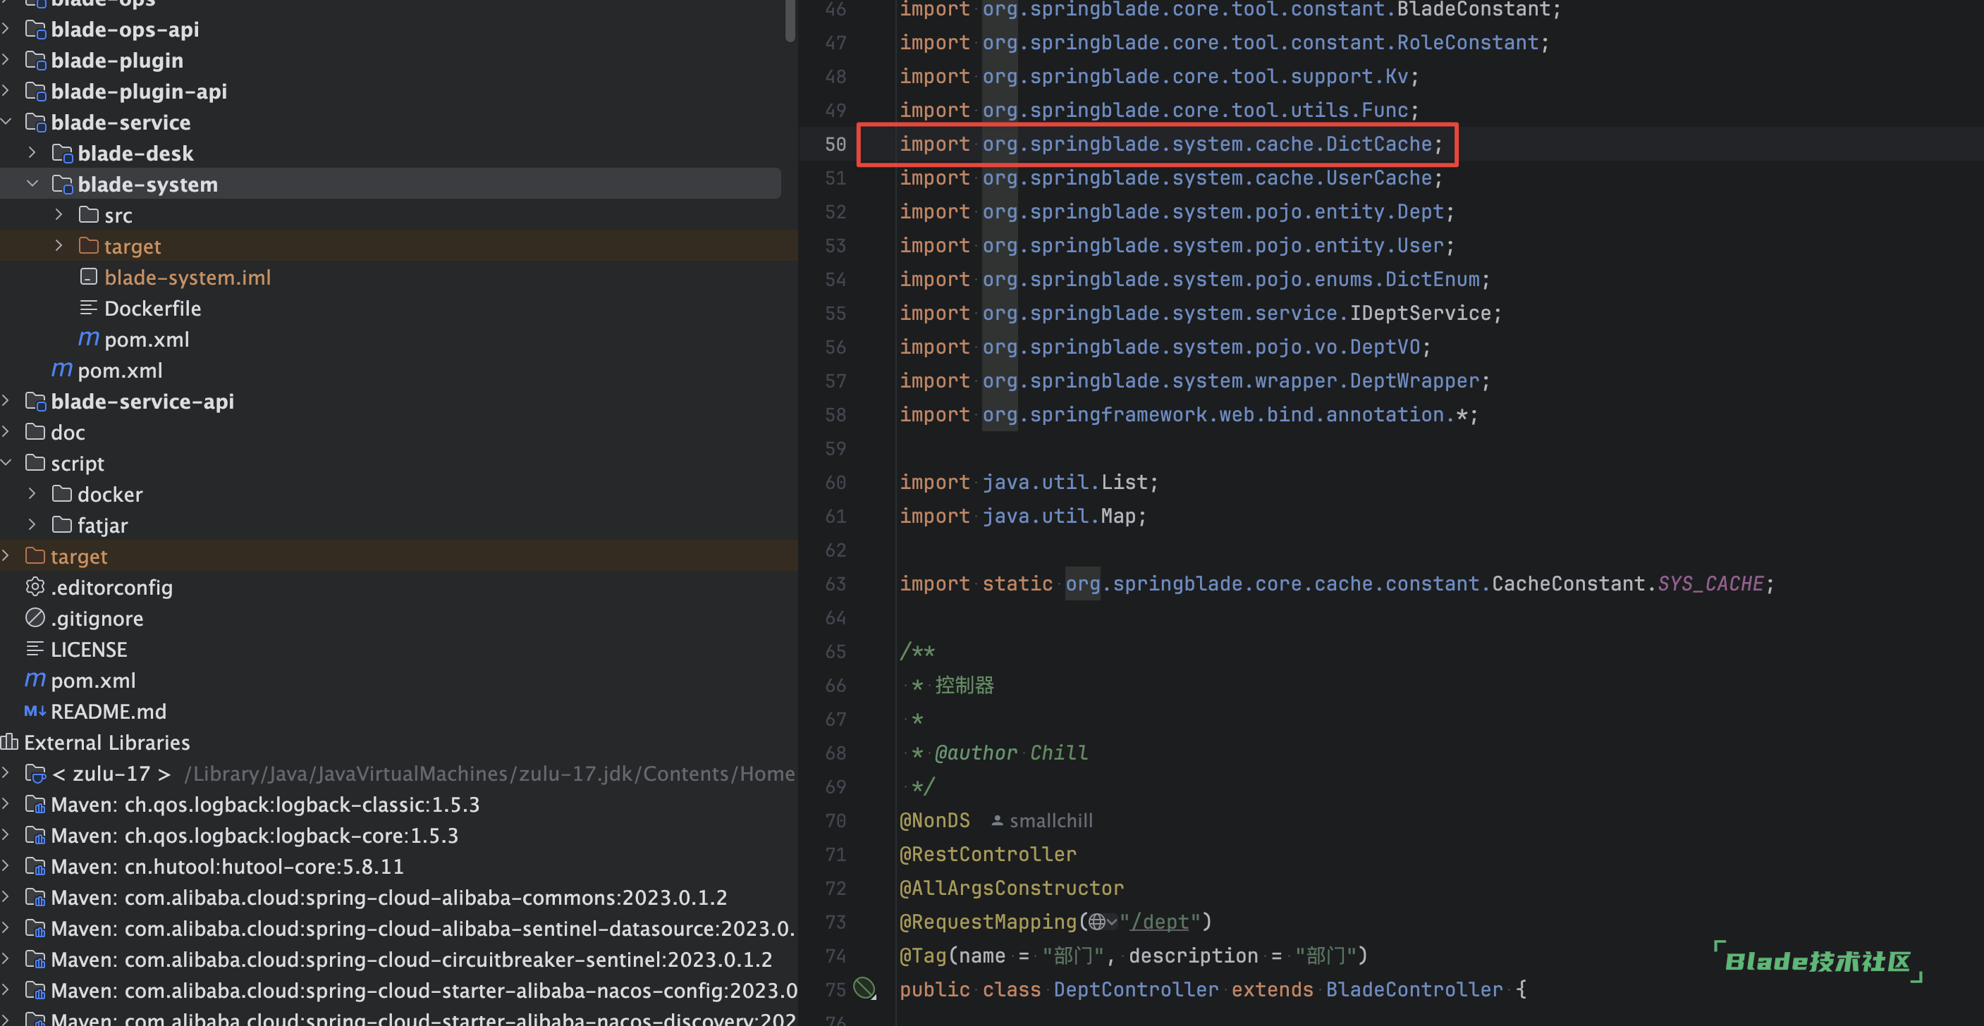Click the zulu-17 JDK library icon

pos(35,774)
